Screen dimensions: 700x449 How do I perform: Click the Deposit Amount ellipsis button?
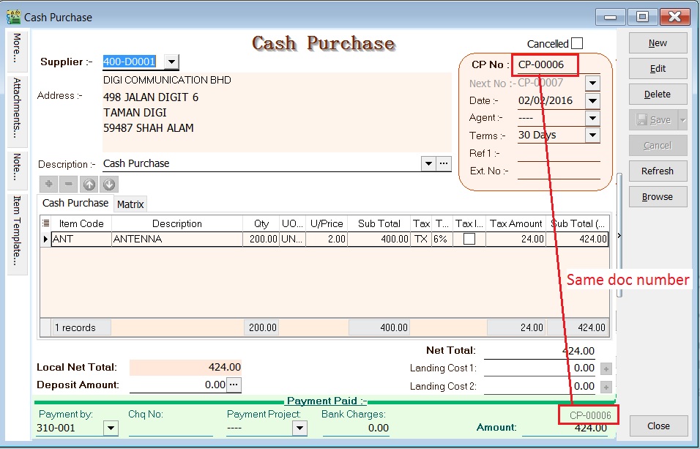[x=234, y=385]
